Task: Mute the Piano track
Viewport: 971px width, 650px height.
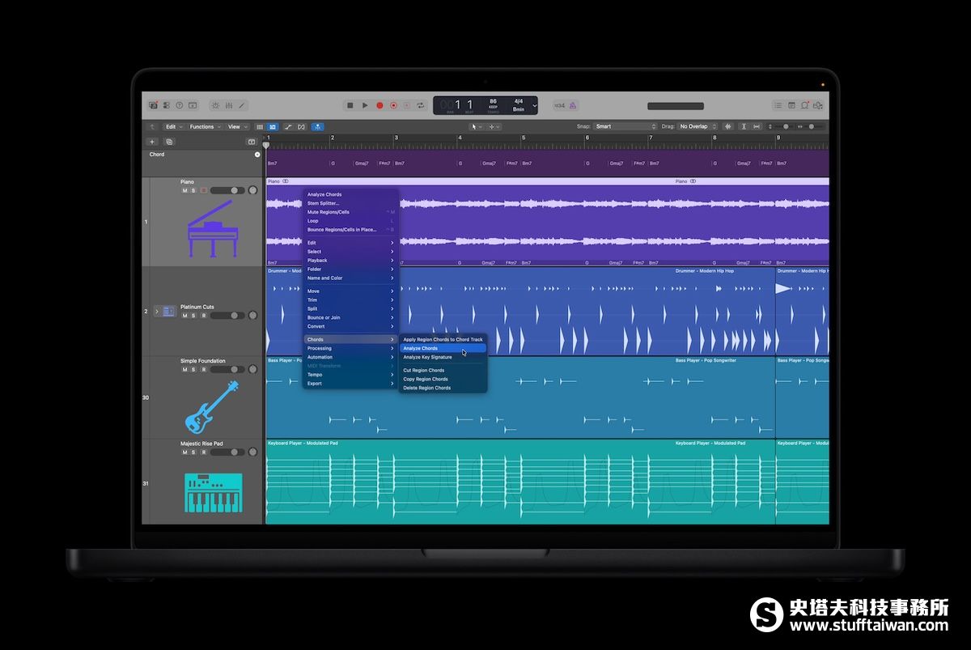Action: coord(184,190)
